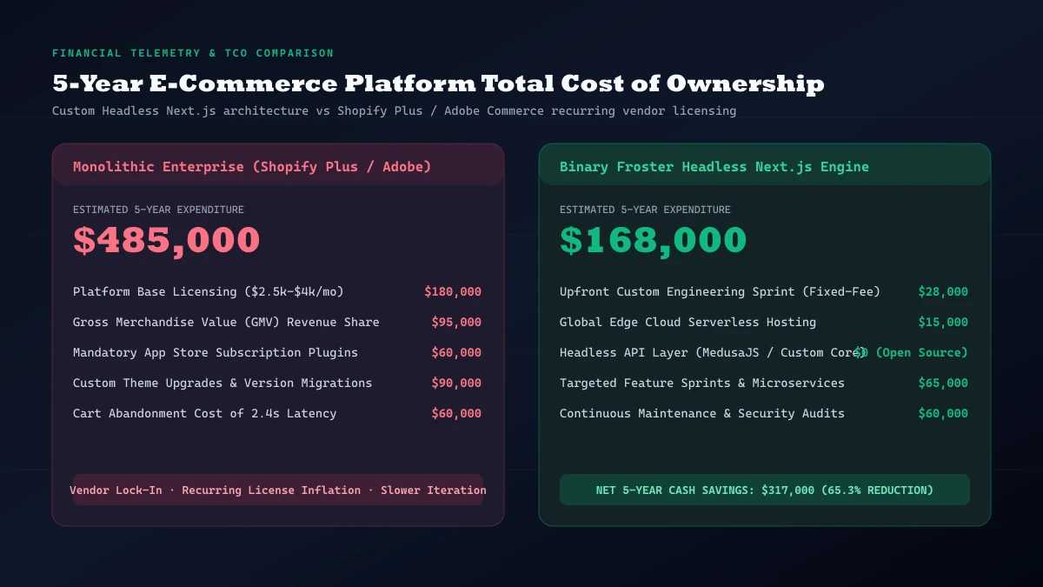Screen dimensions: 1043x587
Task: Click the $60,000 maintenance amount
Action: [943, 414]
